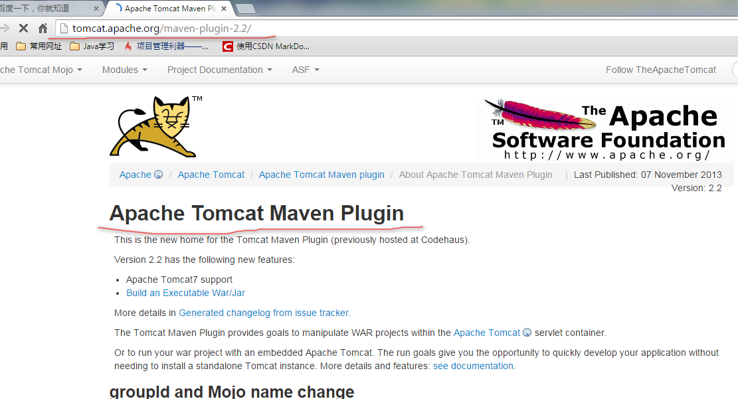The height and width of the screenshot is (399, 738).
Task: Open the see documentation link
Action: (x=473, y=366)
